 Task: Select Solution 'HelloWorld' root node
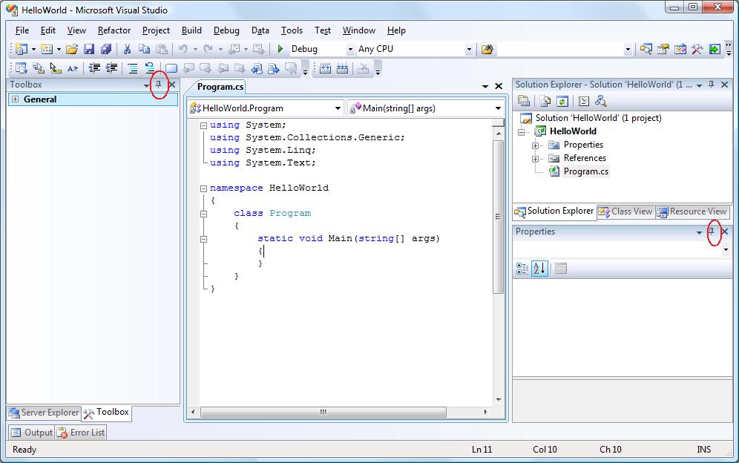[x=598, y=118]
